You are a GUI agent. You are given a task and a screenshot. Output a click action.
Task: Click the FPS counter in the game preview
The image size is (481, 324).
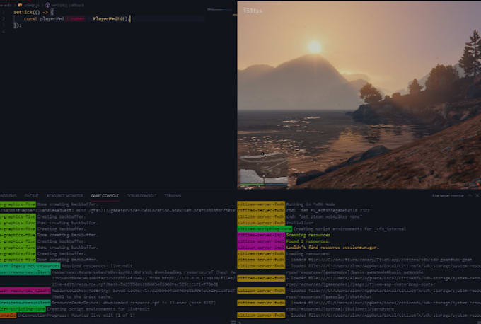click(252, 11)
